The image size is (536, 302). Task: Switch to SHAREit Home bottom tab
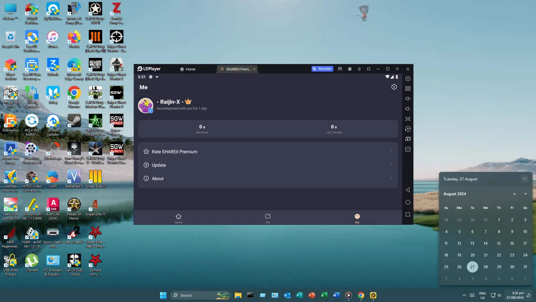click(178, 218)
